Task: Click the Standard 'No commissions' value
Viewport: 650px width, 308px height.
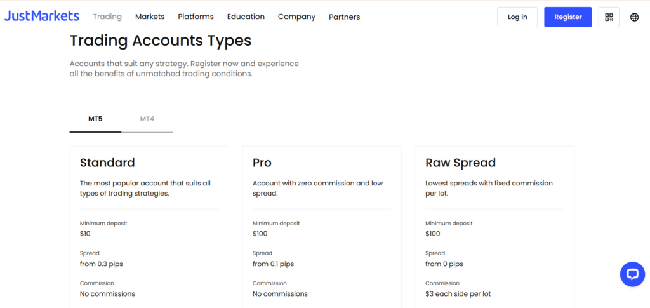Action: coord(107,294)
